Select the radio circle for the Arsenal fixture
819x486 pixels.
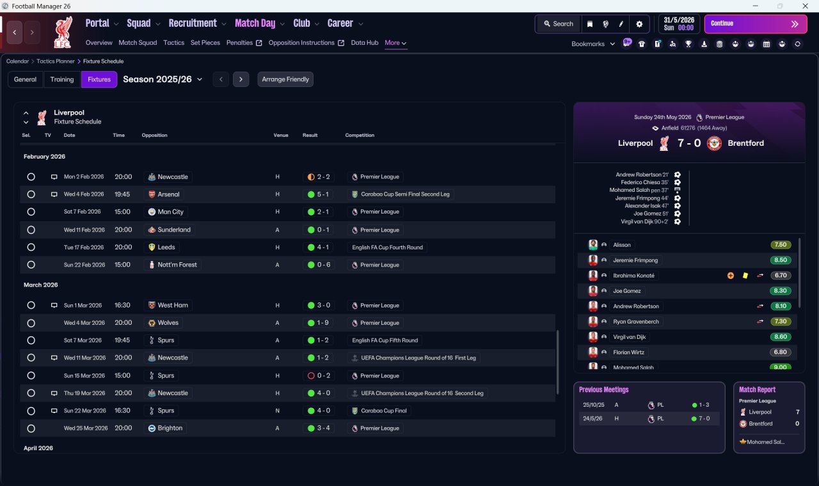point(31,194)
